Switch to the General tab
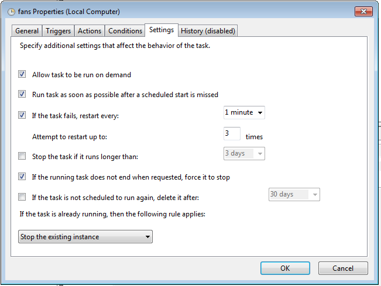381x286 pixels. [x=27, y=31]
